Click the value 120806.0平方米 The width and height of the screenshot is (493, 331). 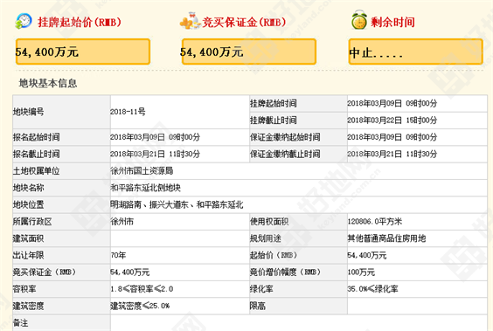[x=375, y=222]
